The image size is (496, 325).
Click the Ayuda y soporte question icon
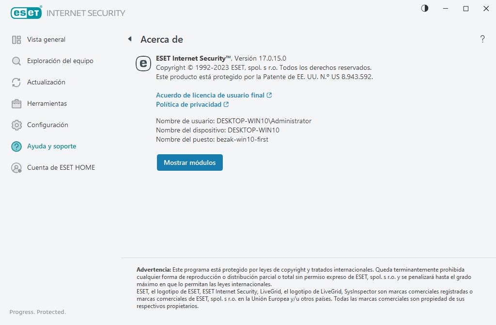(16, 146)
